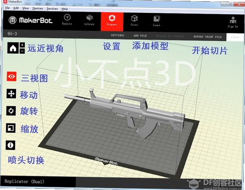This screenshot has height=190, width=245.
Task: Open the Services menu
Action: pos(52,9)
